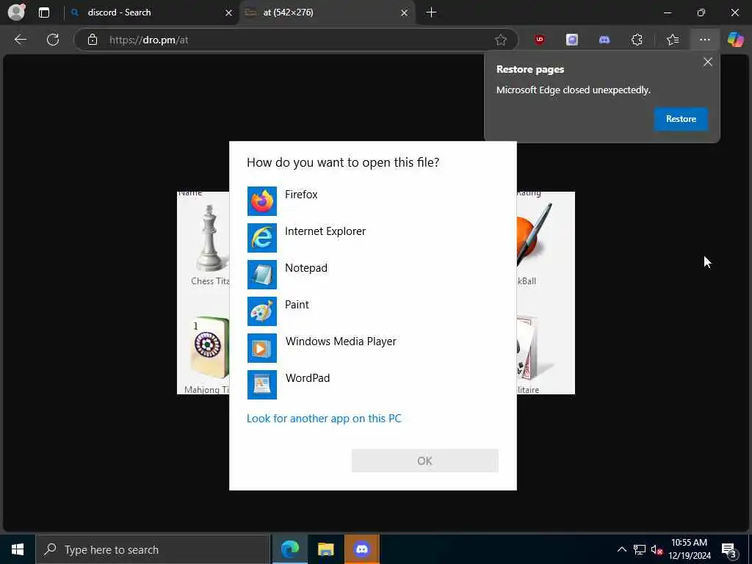Open the notification center

[x=729, y=550]
